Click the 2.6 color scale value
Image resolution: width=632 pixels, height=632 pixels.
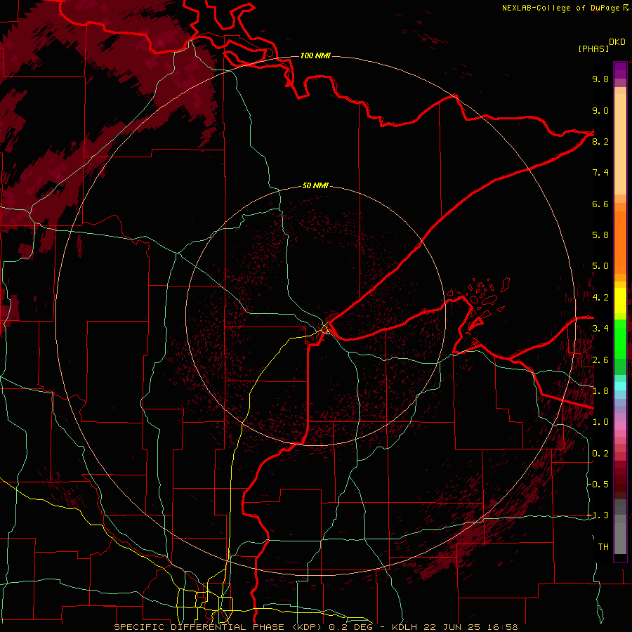pos(600,360)
